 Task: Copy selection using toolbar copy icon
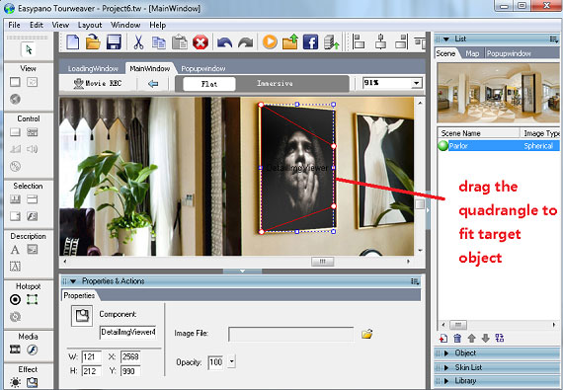point(158,42)
